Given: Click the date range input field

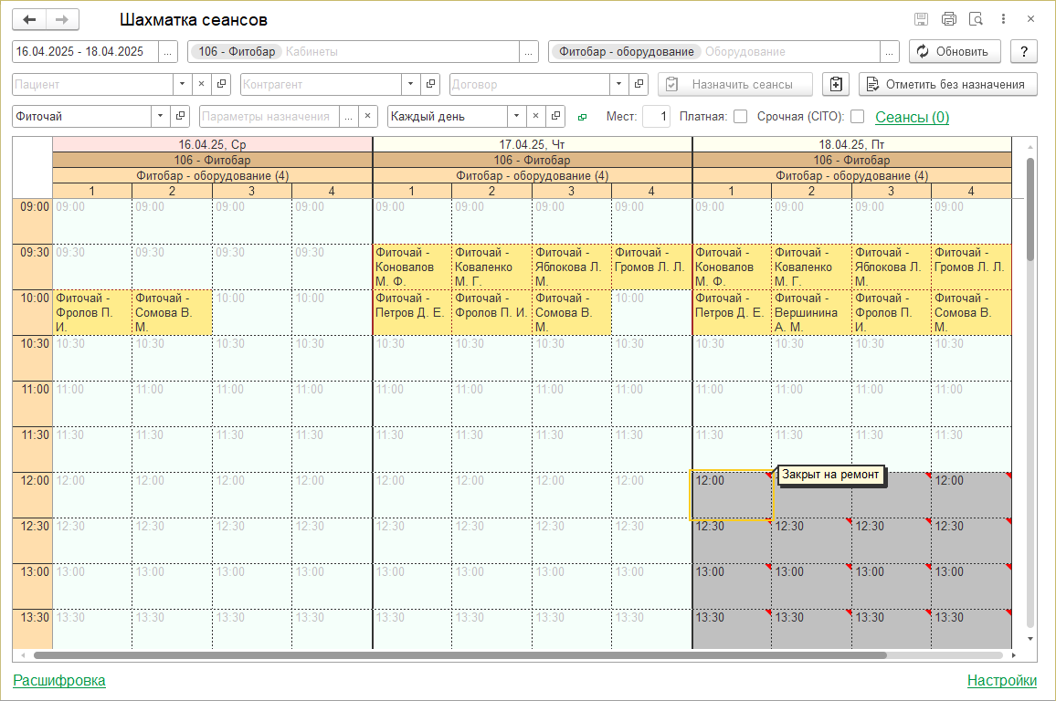Looking at the screenshot, I should [85, 52].
